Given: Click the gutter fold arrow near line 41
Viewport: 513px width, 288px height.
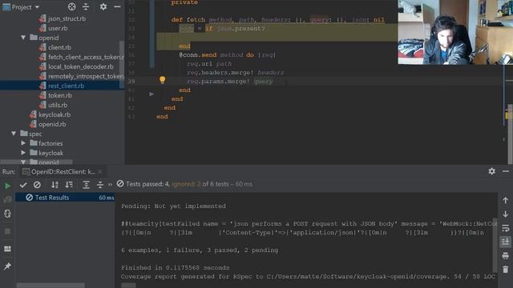Looking at the screenshot, I should [x=151, y=94].
